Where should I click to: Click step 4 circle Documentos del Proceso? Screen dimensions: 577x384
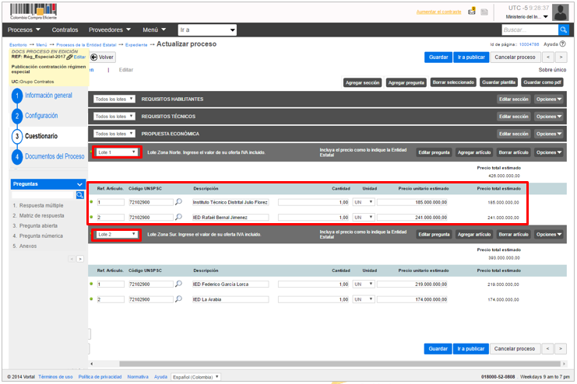point(17,157)
